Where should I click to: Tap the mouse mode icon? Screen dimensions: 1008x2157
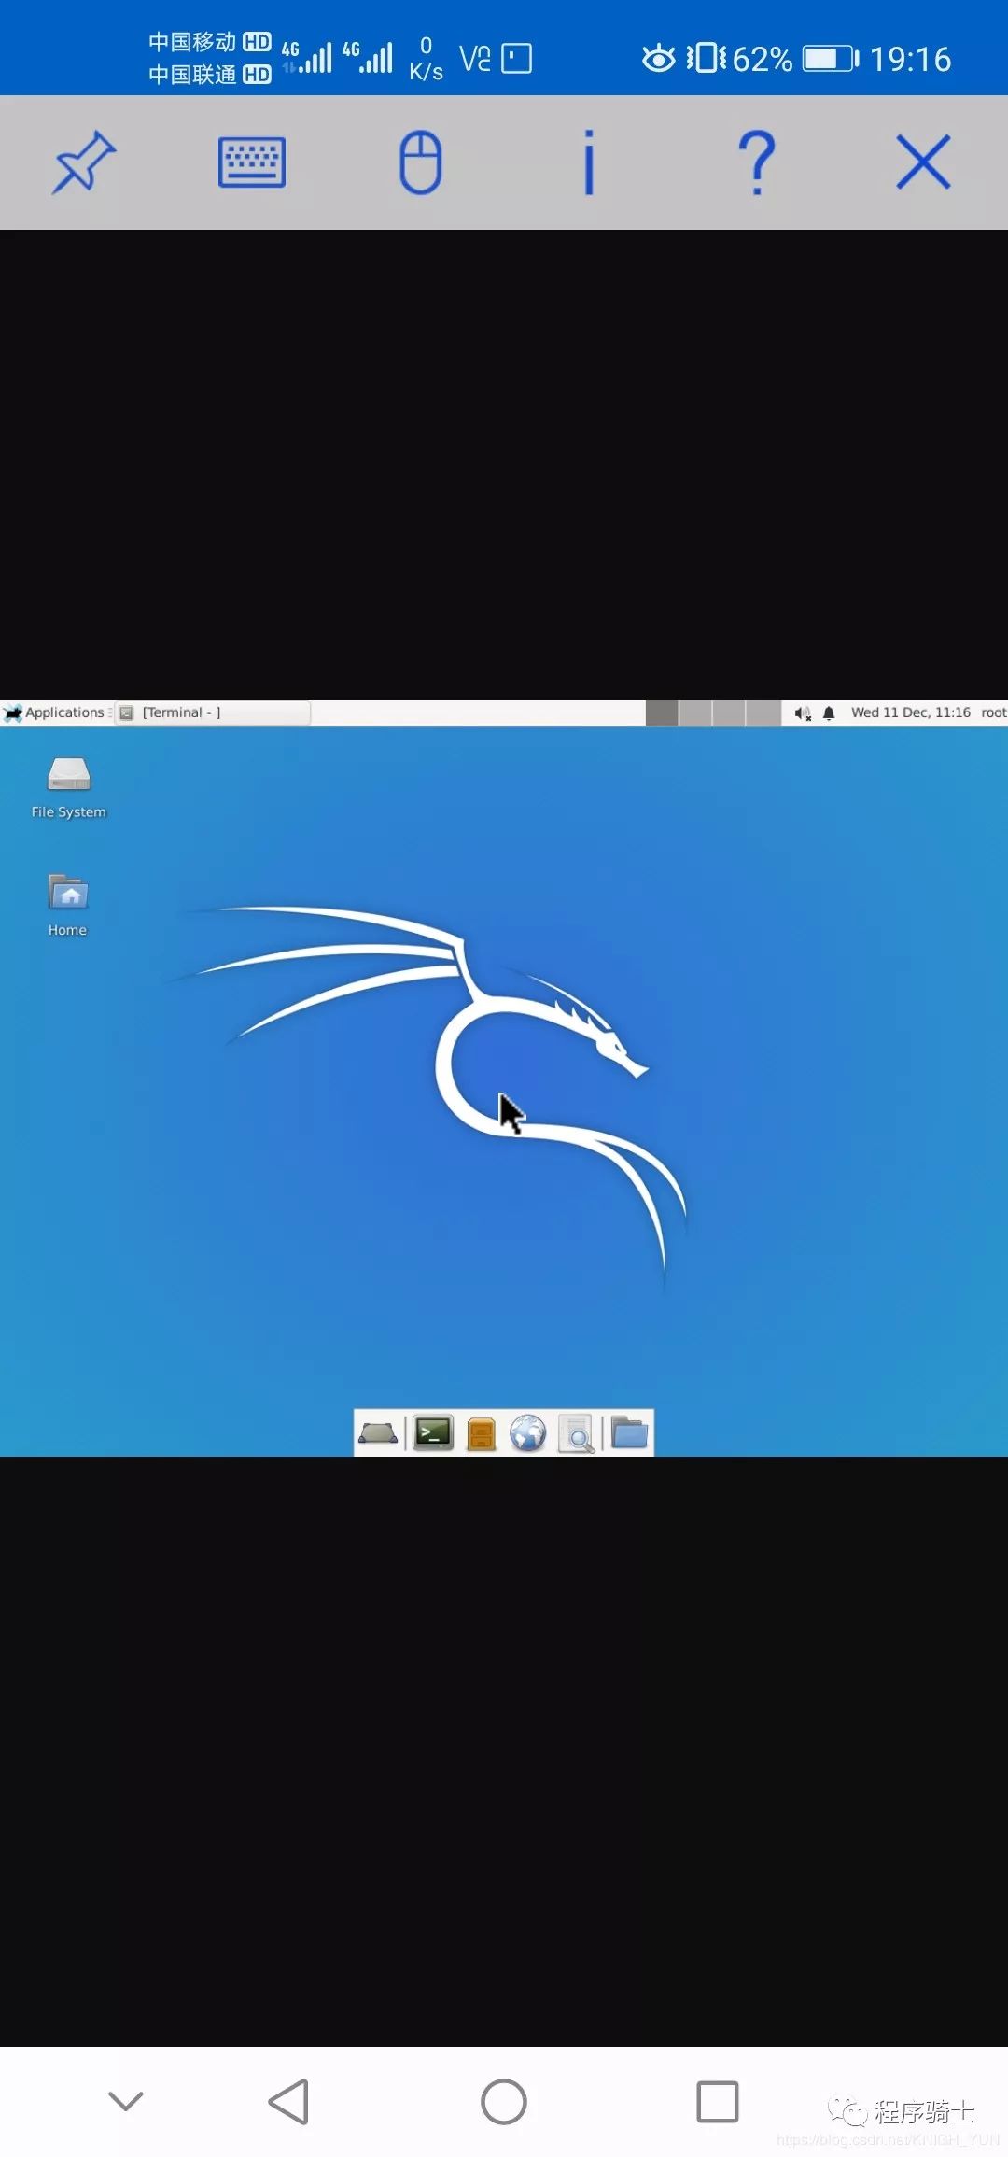coord(420,162)
